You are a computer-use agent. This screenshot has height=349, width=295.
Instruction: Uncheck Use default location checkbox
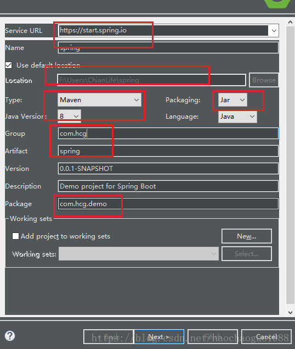click(x=9, y=65)
